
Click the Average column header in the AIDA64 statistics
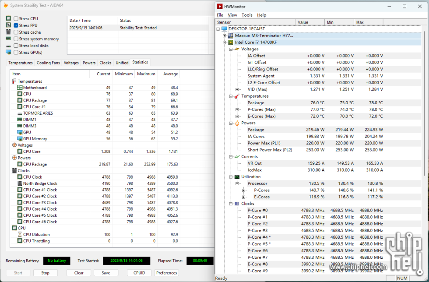(169, 74)
